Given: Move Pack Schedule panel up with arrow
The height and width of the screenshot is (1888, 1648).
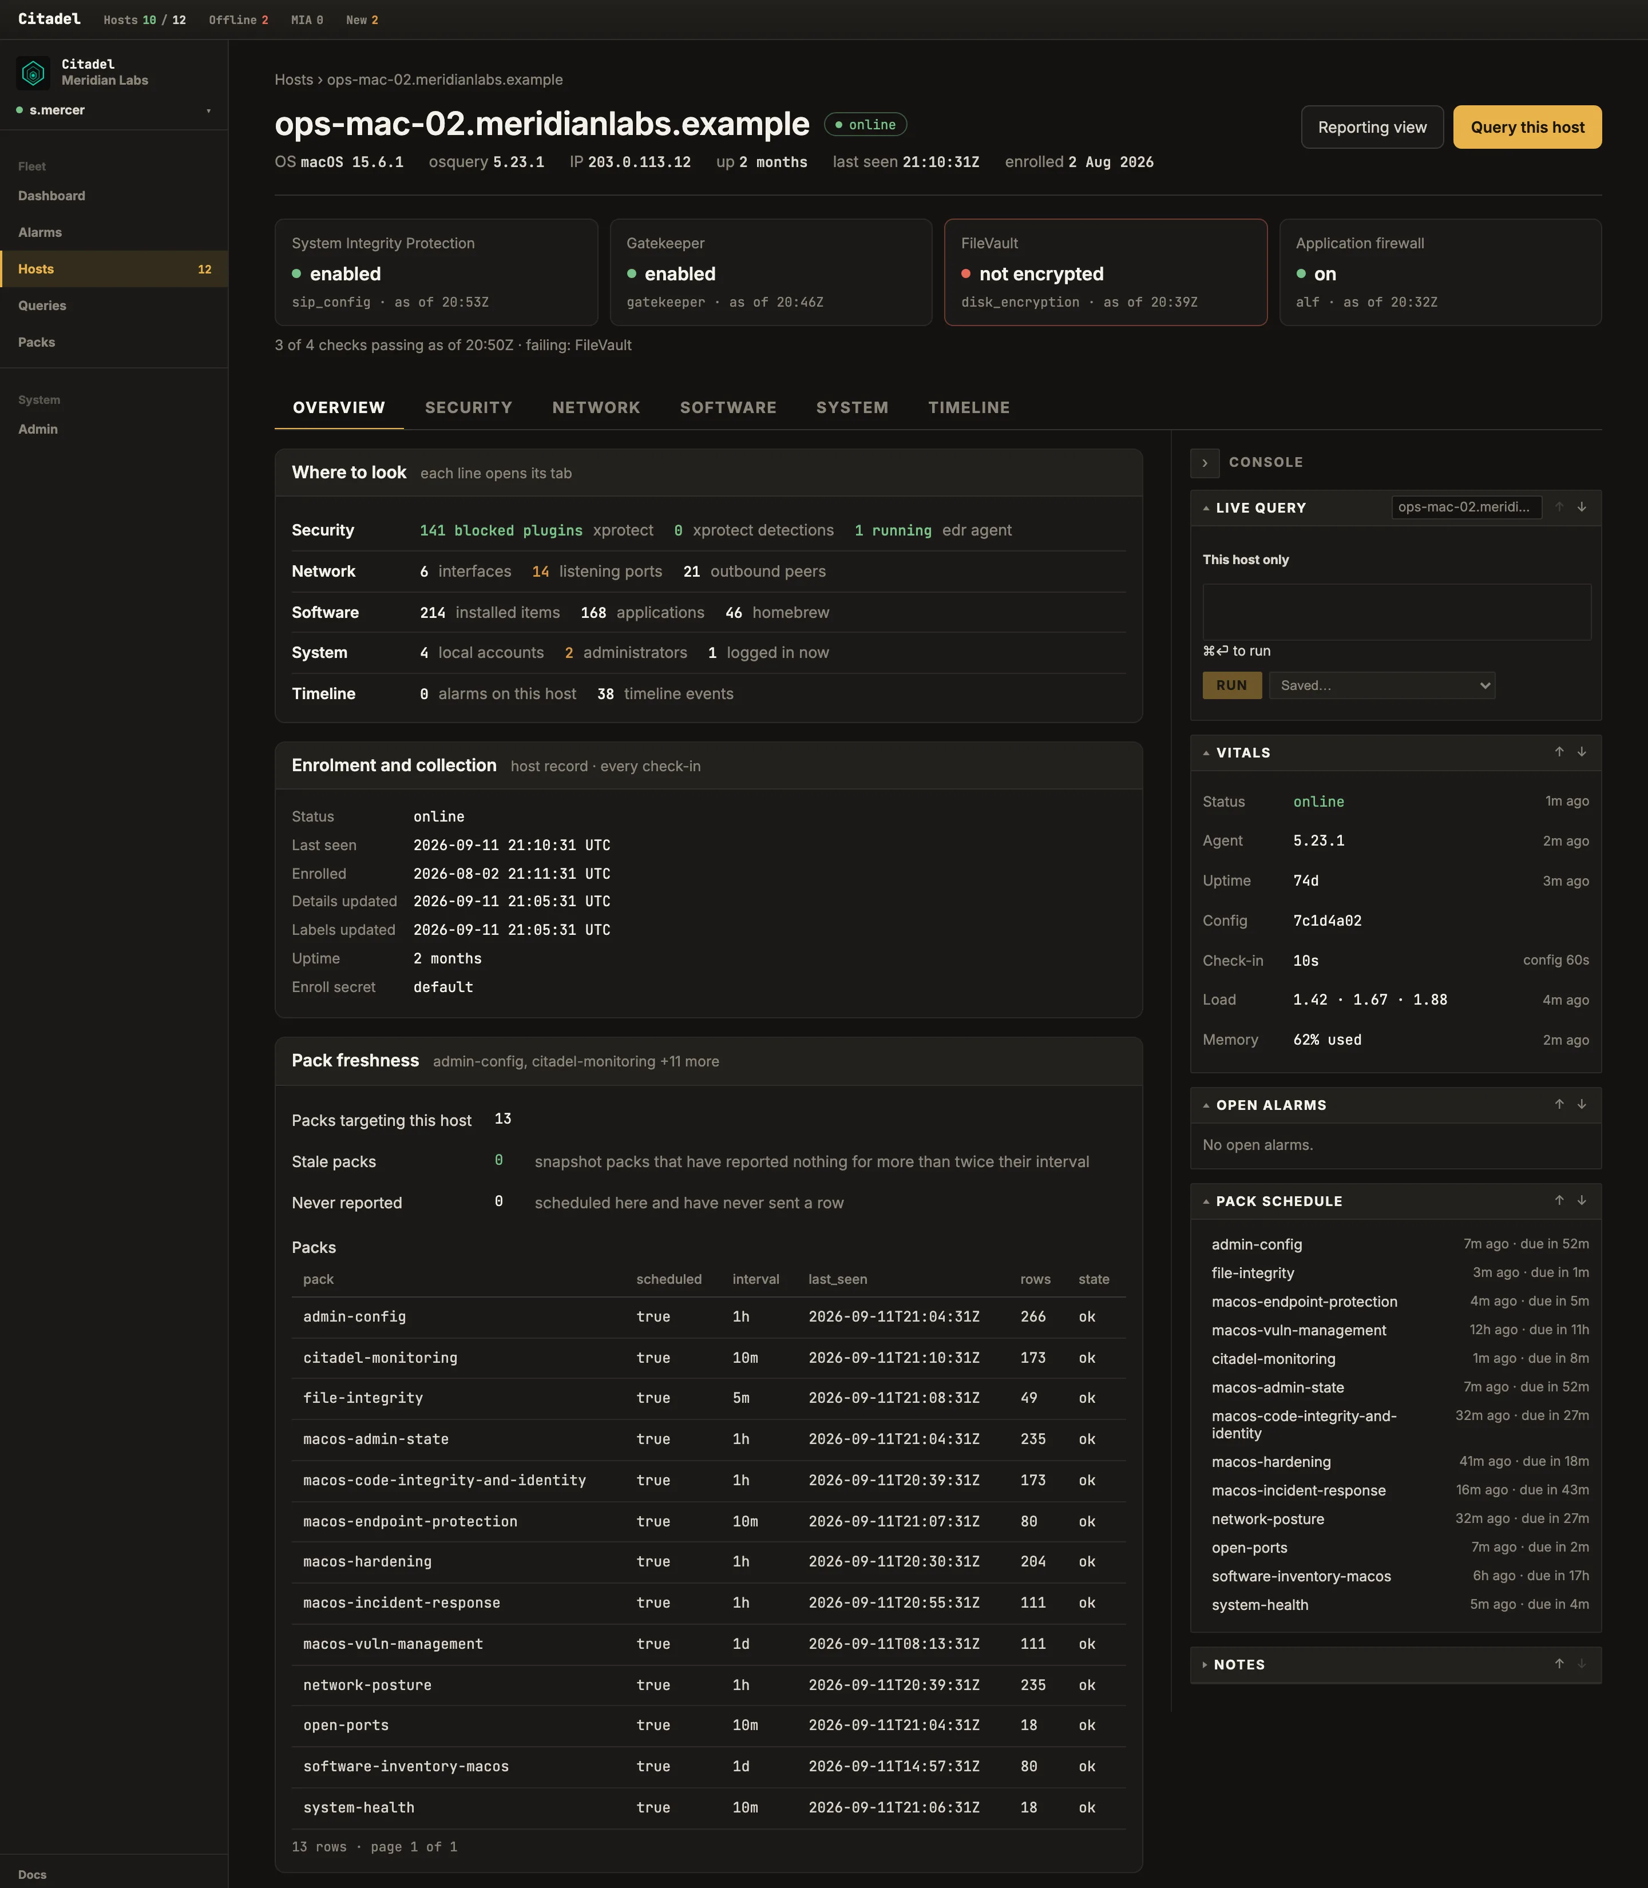Looking at the screenshot, I should point(1560,1200).
